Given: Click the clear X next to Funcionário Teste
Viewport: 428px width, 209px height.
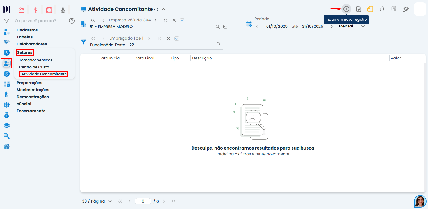Looking at the screenshot, I should (168, 38).
